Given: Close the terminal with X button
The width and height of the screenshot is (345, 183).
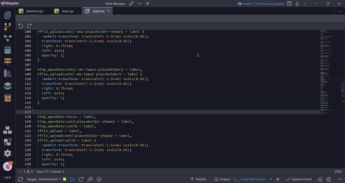Looking at the screenshot, I should [x=278, y=179].
